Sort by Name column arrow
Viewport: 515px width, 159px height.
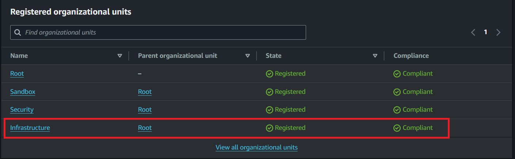tap(120, 56)
